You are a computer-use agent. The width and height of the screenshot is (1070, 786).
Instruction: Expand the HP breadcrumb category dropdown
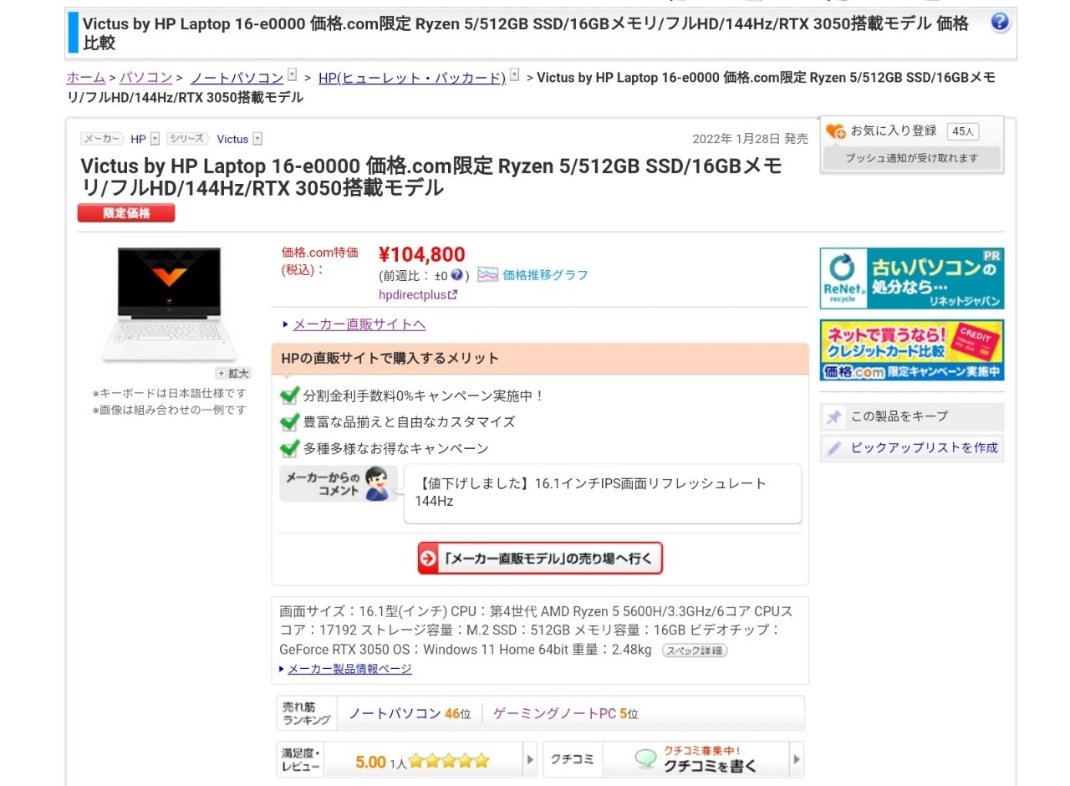tap(514, 75)
